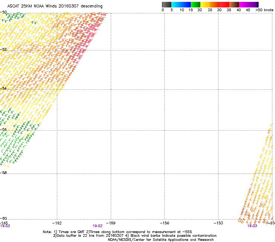275x242 pixels.
Task: Click the '>50 knots' legend label
Action: [264, 10]
